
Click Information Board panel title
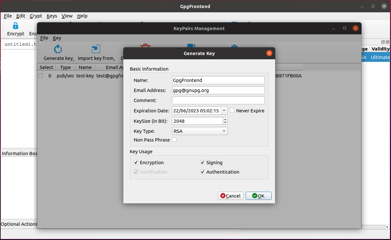[x=19, y=154]
